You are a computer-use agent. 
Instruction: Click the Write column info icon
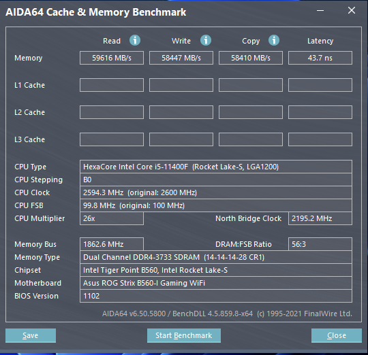(x=206, y=40)
